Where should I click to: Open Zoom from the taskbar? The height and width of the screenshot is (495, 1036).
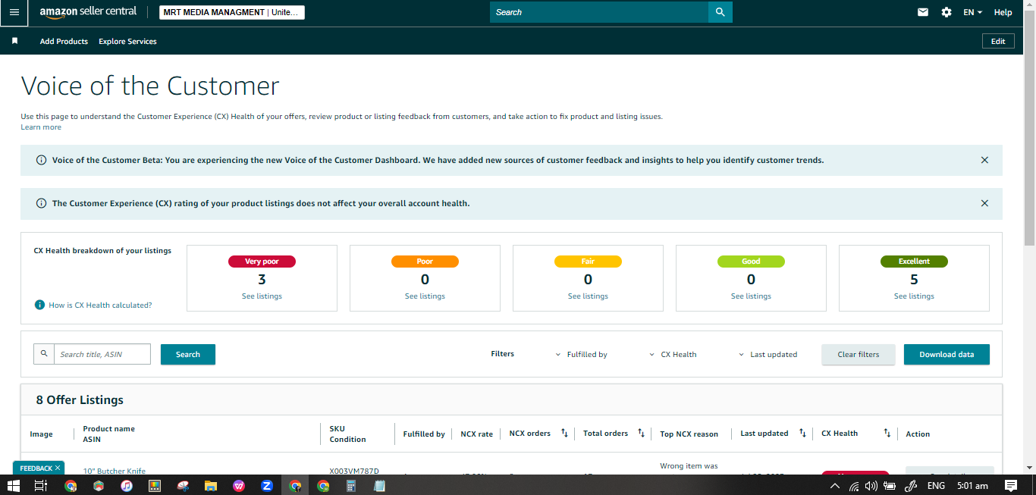(267, 486)
